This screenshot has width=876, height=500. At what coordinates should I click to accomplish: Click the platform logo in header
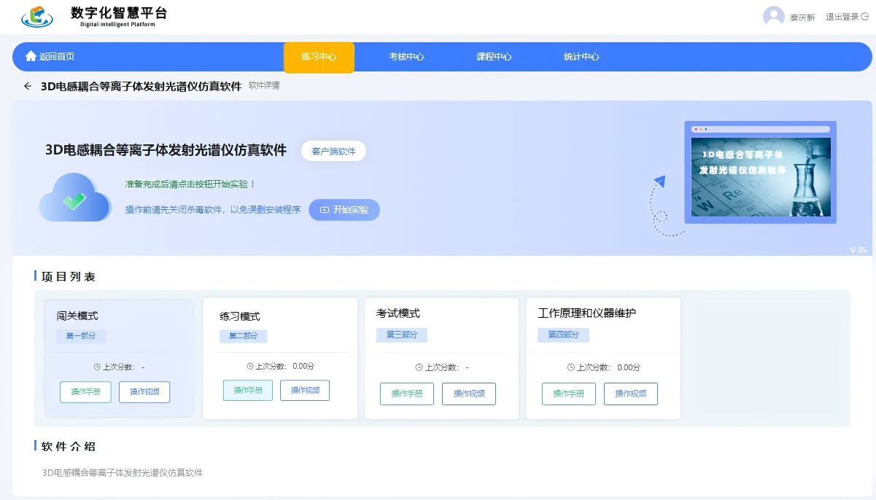[x=37, y=16]
